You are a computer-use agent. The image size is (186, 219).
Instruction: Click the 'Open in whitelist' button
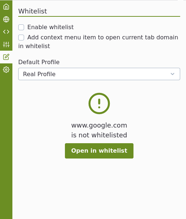99,151
